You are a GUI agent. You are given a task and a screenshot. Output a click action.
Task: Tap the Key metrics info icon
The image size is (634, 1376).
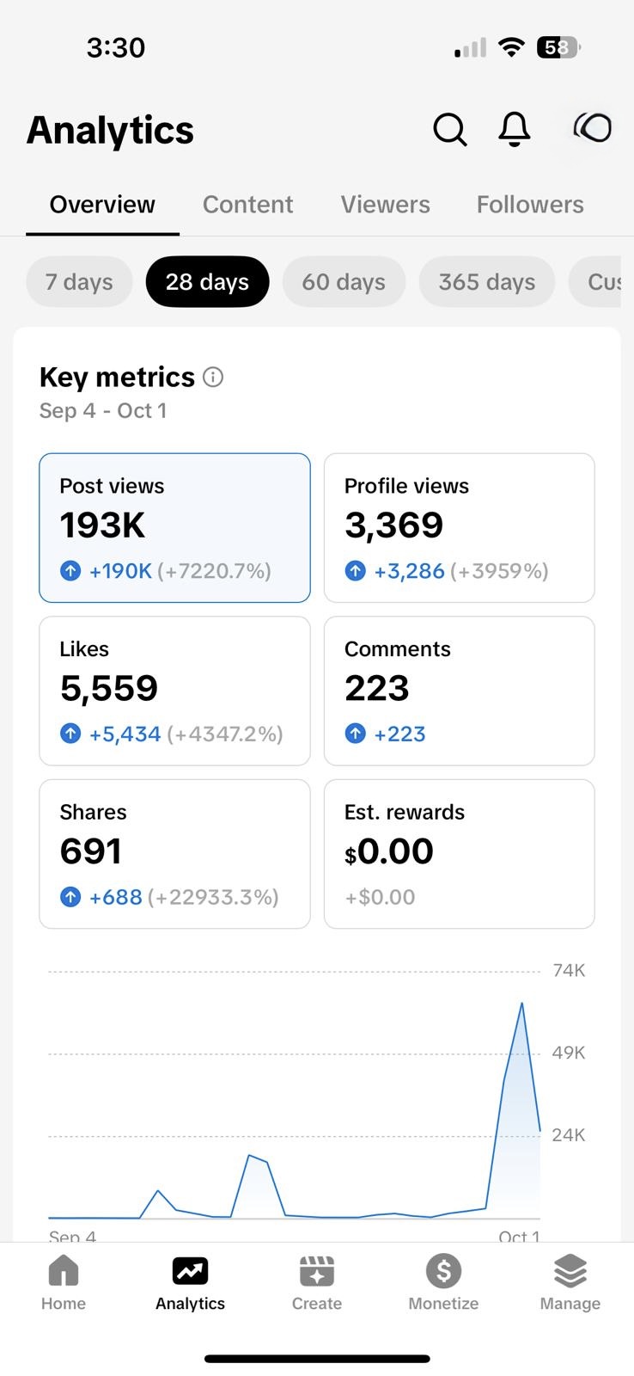pos(213,377)
